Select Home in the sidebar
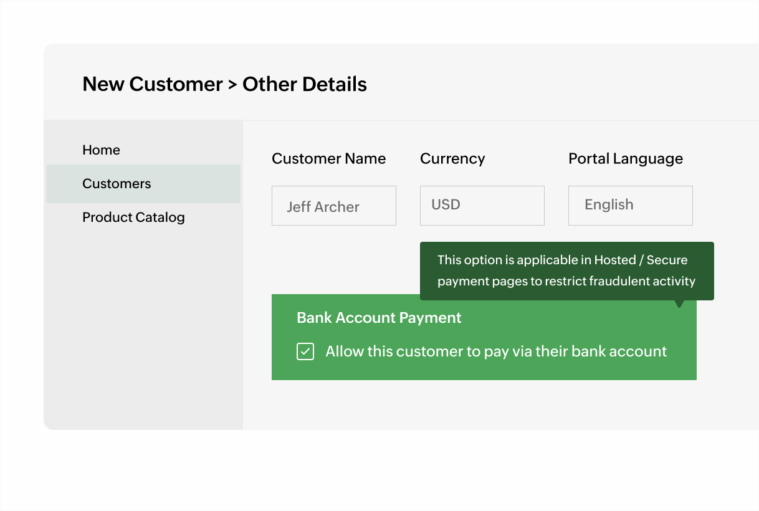This screenshot has height=511, width=759. pyautogui.click(x=101, y=150)
